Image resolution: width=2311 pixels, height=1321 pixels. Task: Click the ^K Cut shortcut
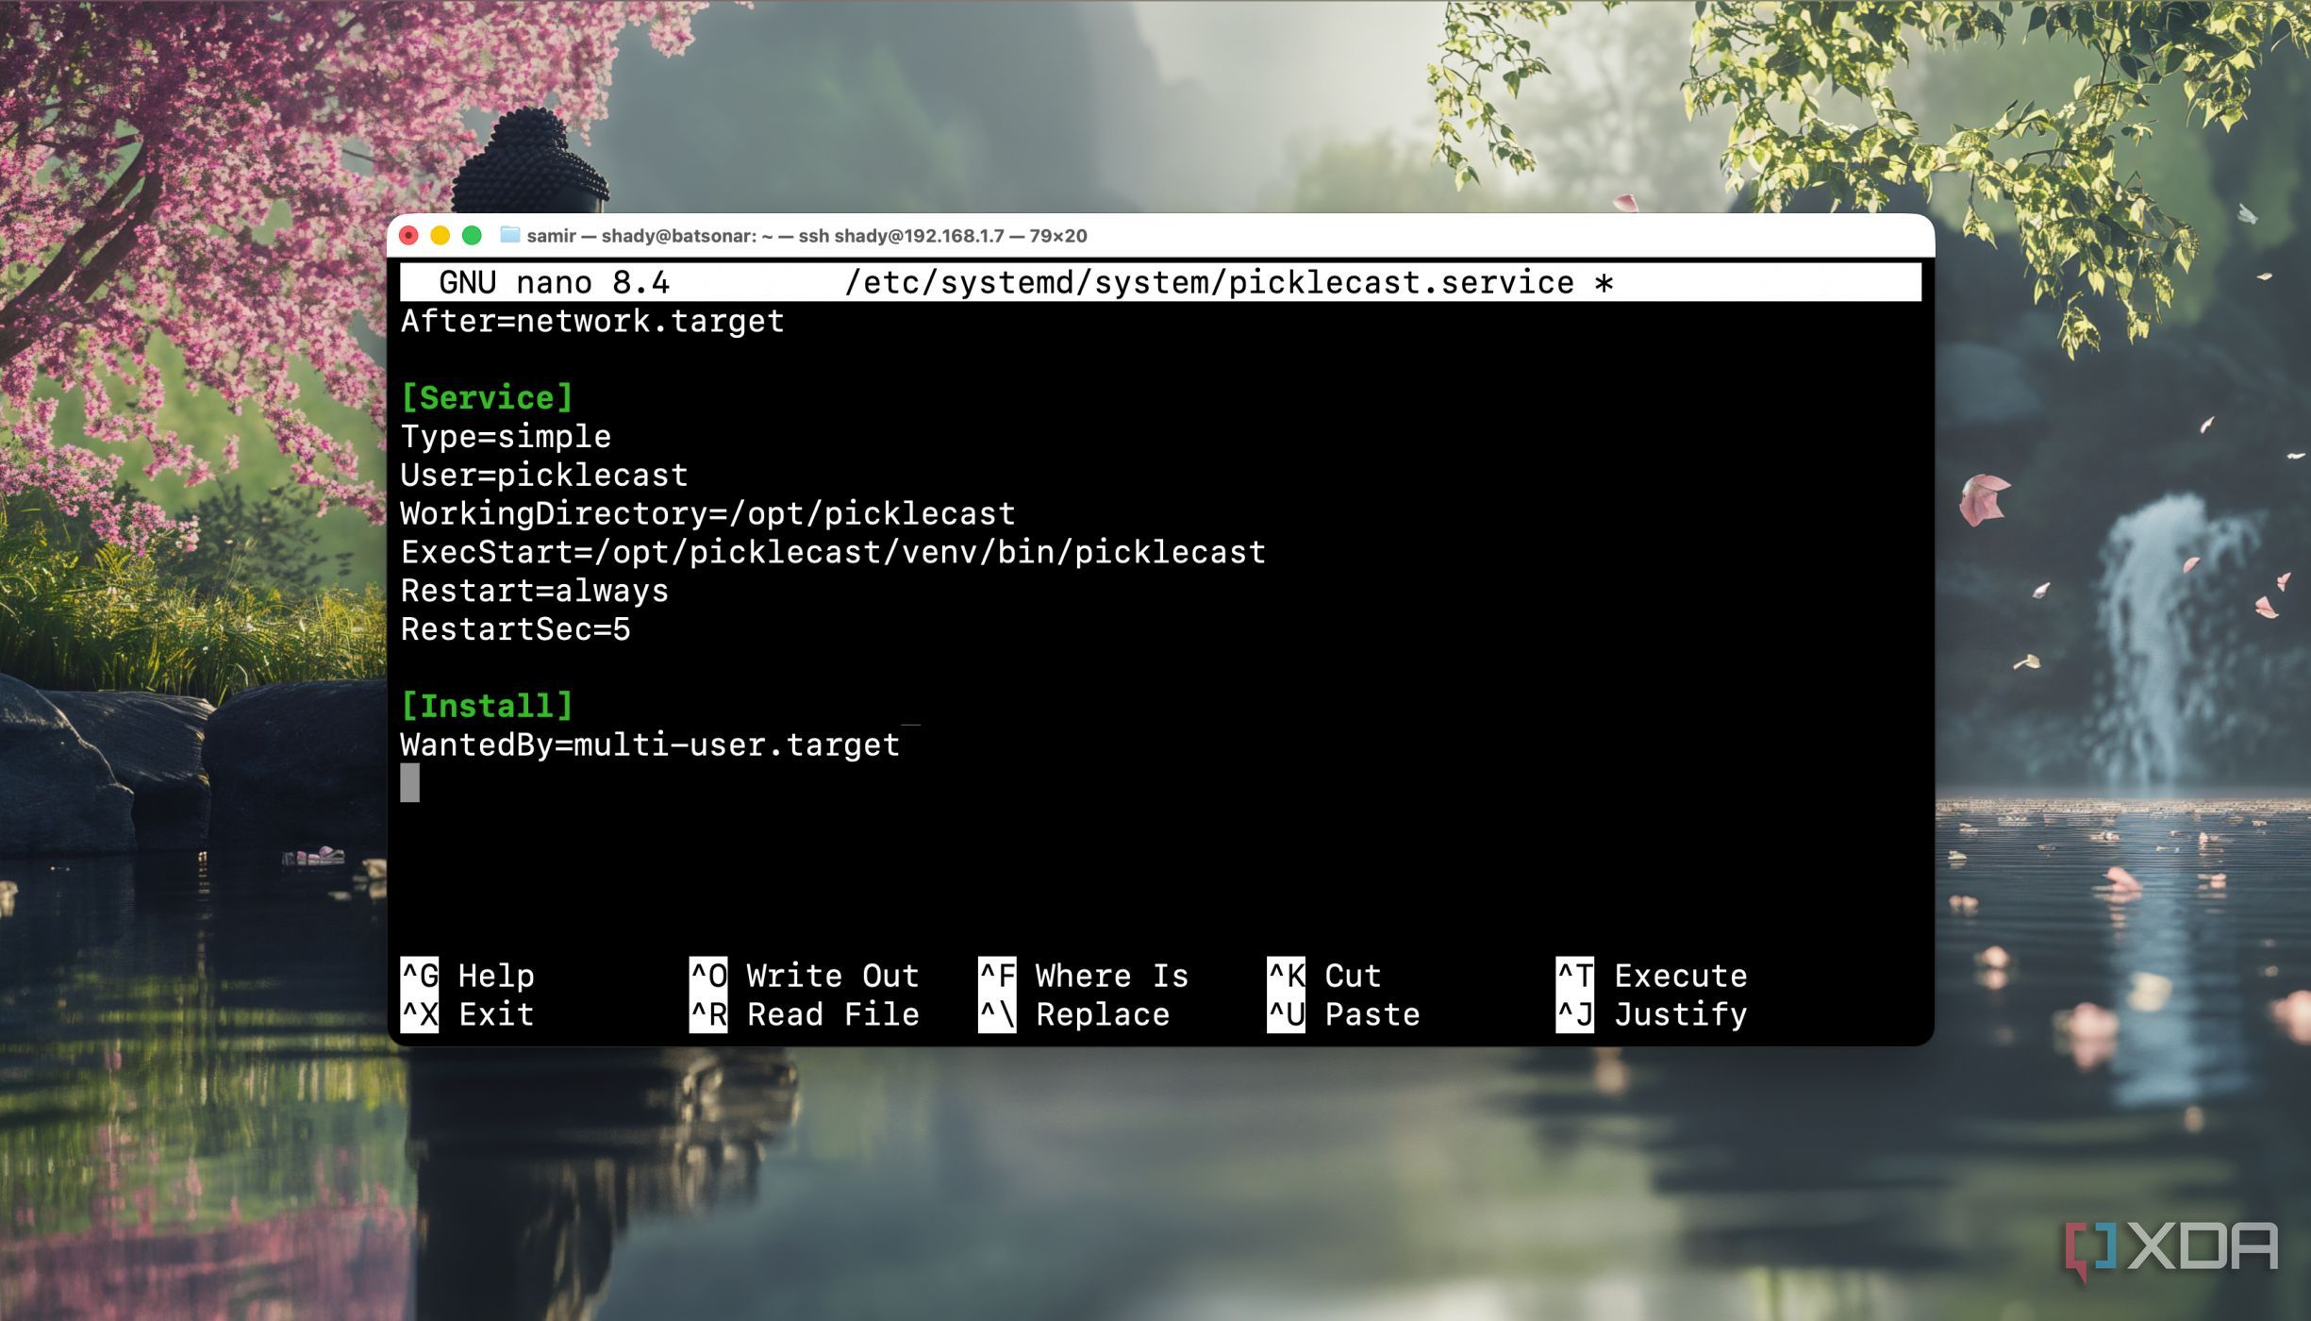click(x=1324, y=976)
